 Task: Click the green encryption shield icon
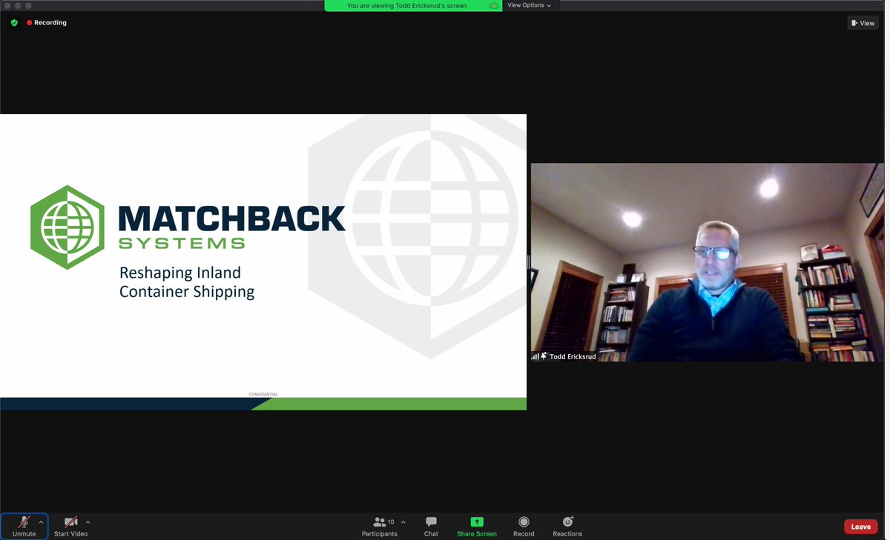(x=14, y=23)
